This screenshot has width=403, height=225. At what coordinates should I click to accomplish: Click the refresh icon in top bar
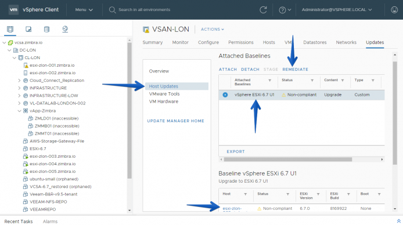tap(263, 10)
